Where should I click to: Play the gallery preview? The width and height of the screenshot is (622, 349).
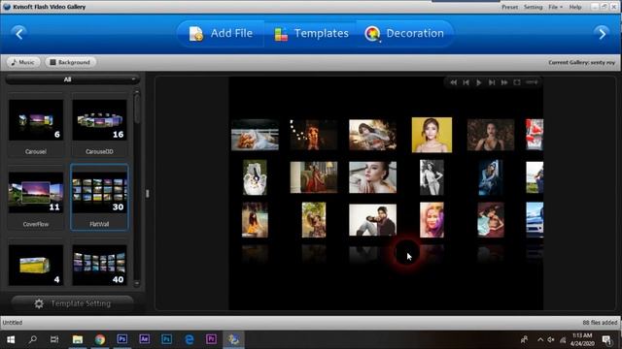479,82
